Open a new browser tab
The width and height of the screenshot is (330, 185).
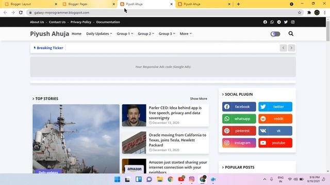(x=238, y=4)
